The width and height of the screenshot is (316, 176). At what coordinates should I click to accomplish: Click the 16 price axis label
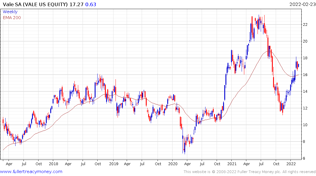[x=305, y=75]
